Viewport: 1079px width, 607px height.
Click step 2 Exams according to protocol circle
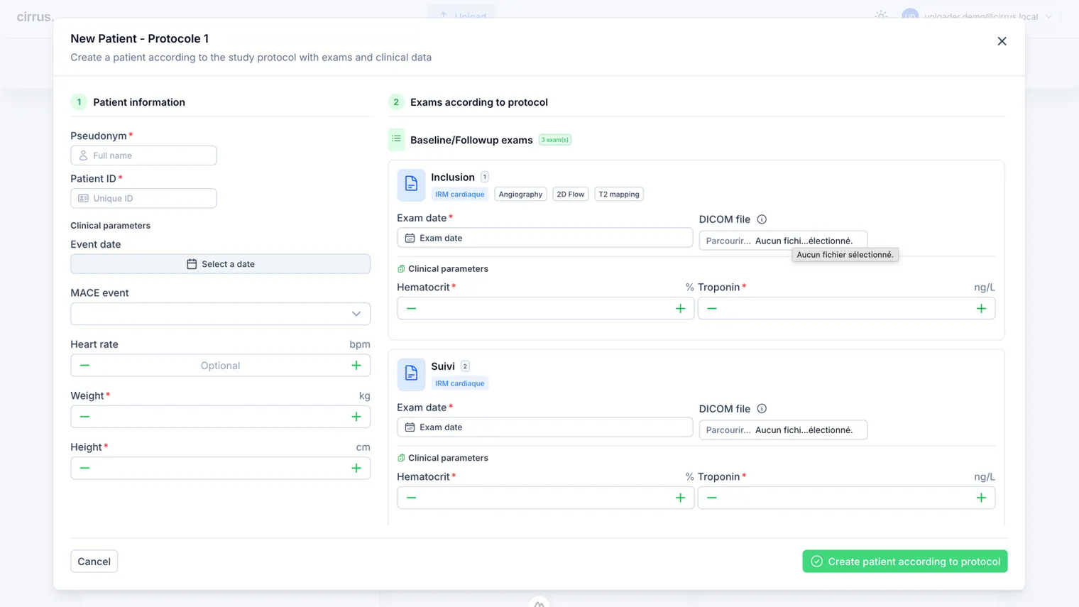pyautogui.click(x=396, y=102)
